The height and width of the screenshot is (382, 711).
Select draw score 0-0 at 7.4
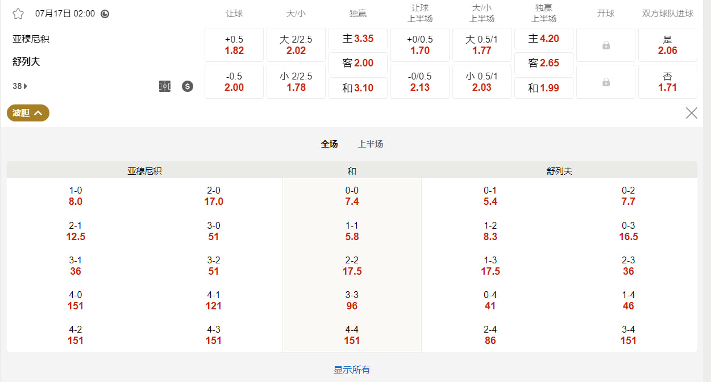click(x=352, y=196)
